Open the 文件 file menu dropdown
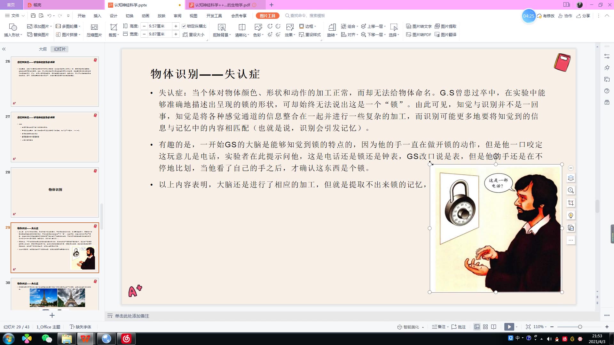This screenshot has height=345, width=614. [15, 15]
